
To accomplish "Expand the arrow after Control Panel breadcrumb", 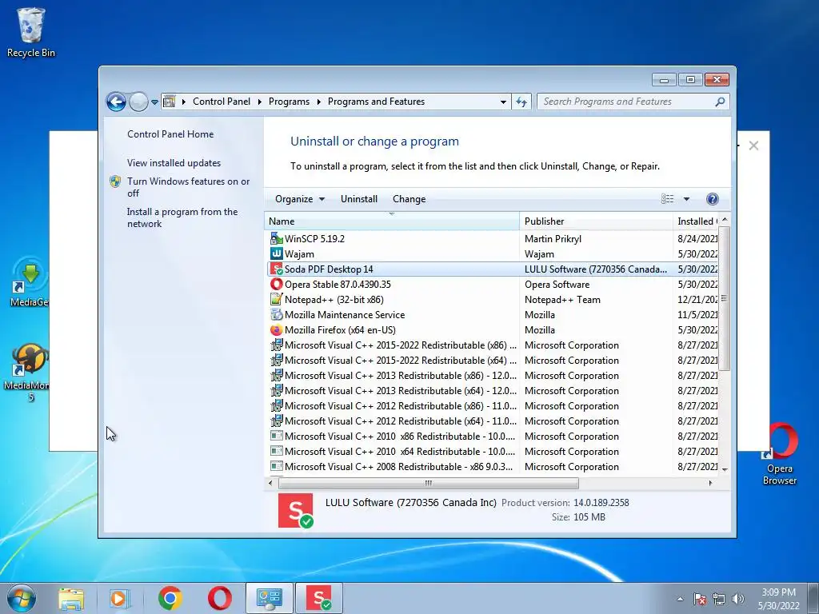I will pos(260,102).
